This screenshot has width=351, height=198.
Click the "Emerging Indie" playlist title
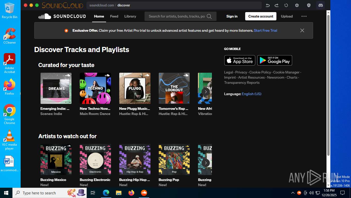pyautogui.click(x=55, y=109)
